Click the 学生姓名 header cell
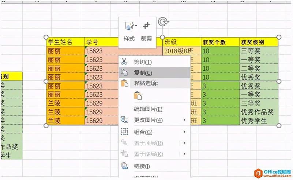This screenshot has height=180, width=293. coord(65,42)
